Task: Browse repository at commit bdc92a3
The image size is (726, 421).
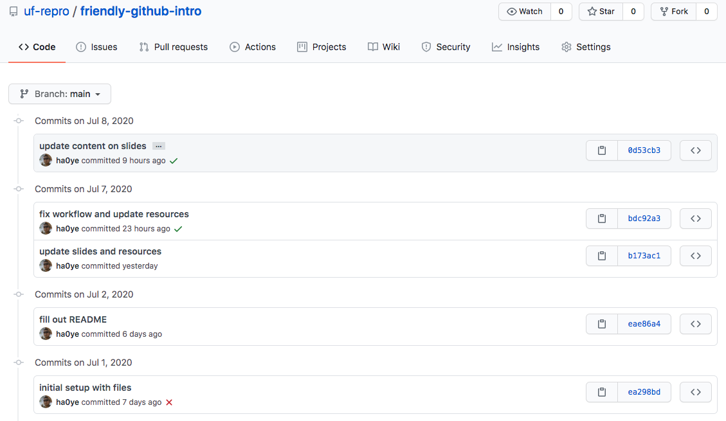Action: point(695,219)
